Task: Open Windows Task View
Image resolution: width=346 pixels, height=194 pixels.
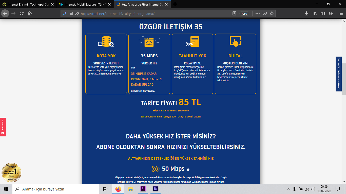Action: tap(105, 189)
